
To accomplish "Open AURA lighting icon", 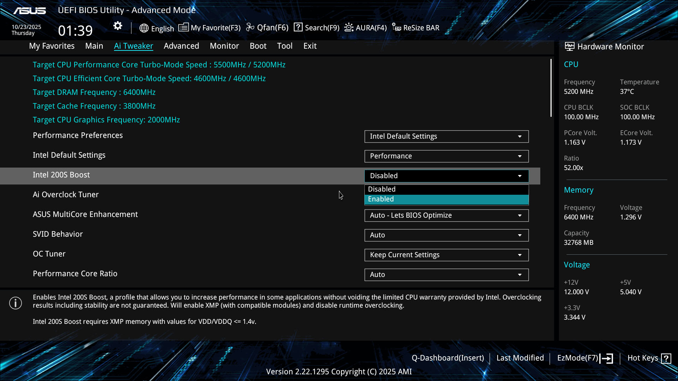I will pos(349,28).
